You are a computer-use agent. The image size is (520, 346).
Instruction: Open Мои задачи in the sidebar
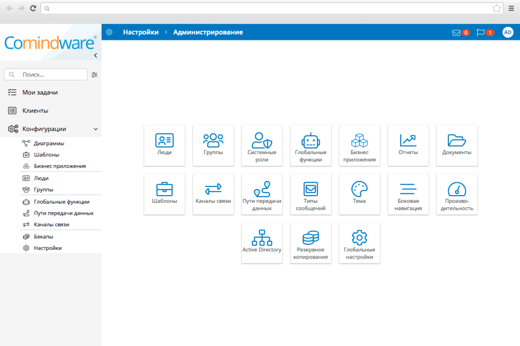pos(40,92)
